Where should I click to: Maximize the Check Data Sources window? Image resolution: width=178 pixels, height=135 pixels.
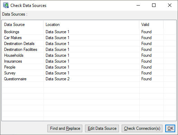(154, 5)
